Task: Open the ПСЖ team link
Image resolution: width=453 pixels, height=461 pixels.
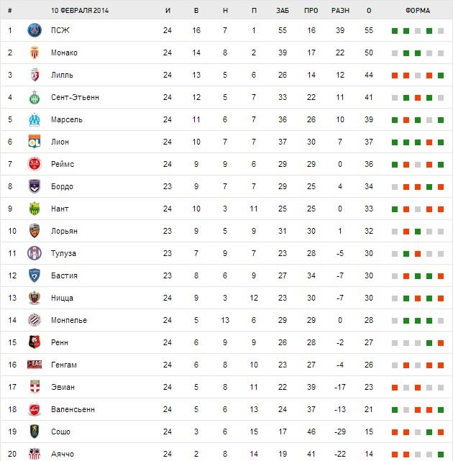Action: coord(60,30)
